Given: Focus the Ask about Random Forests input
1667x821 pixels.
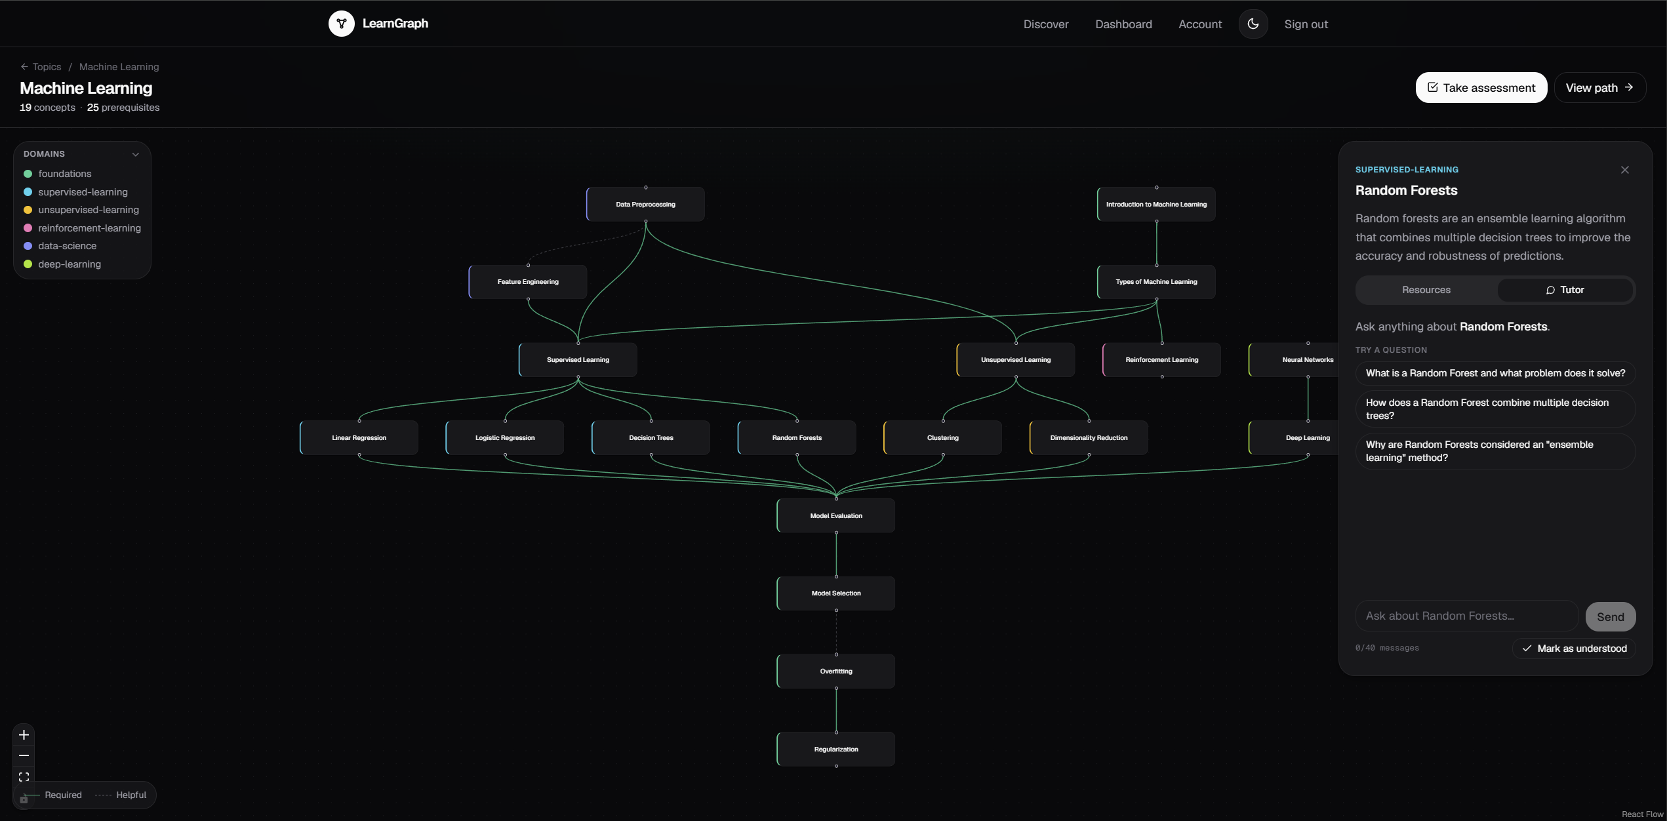Looking at the screenshot, I should pos(1466,616).
